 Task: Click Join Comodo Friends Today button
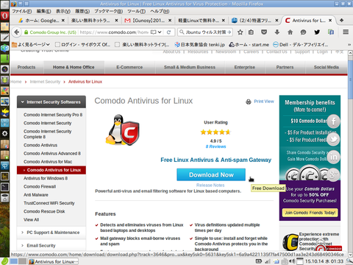[x=310, y=213]
